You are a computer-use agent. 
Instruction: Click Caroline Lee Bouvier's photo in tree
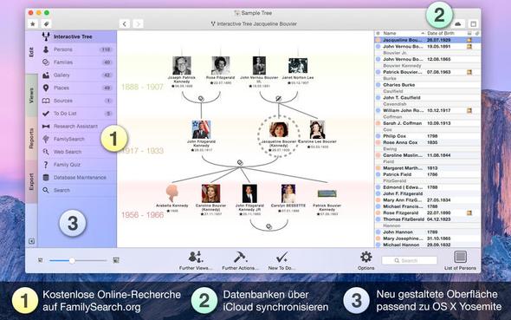point(317,129)
